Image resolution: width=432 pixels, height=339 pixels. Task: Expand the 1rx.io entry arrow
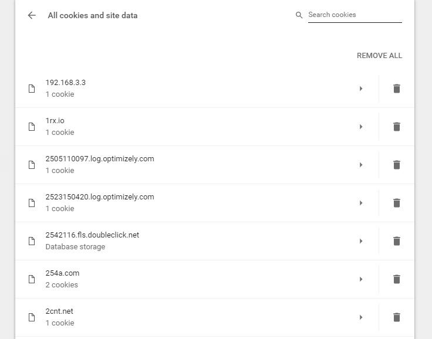click(361, 127)
